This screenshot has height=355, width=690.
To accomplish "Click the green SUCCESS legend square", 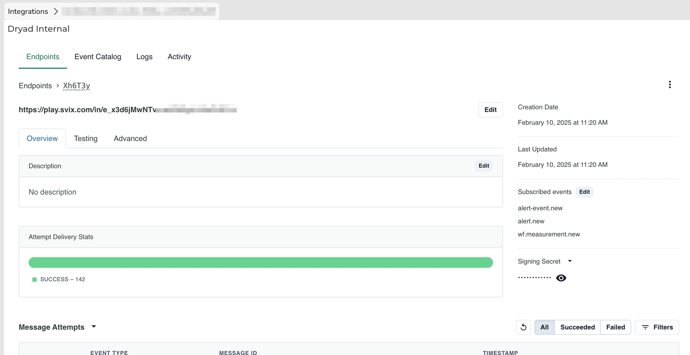I will point(34,279).
